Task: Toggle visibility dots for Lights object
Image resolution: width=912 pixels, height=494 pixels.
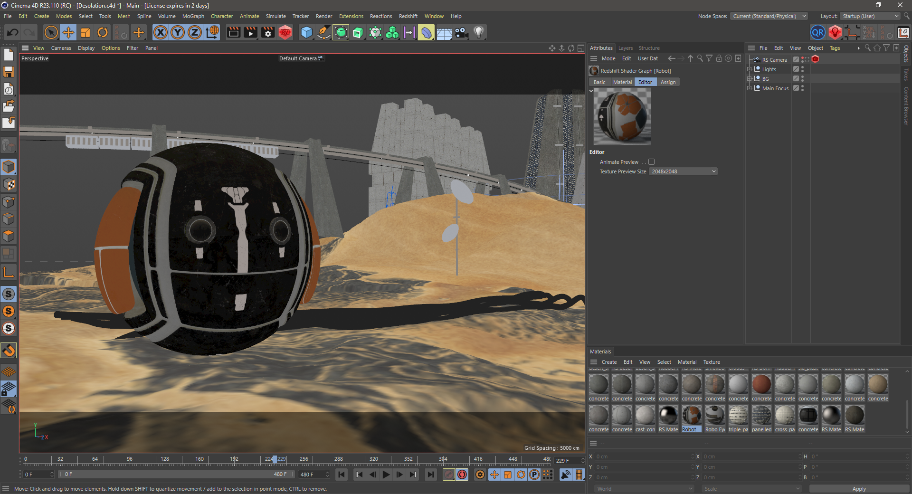Action: [802, 69]
